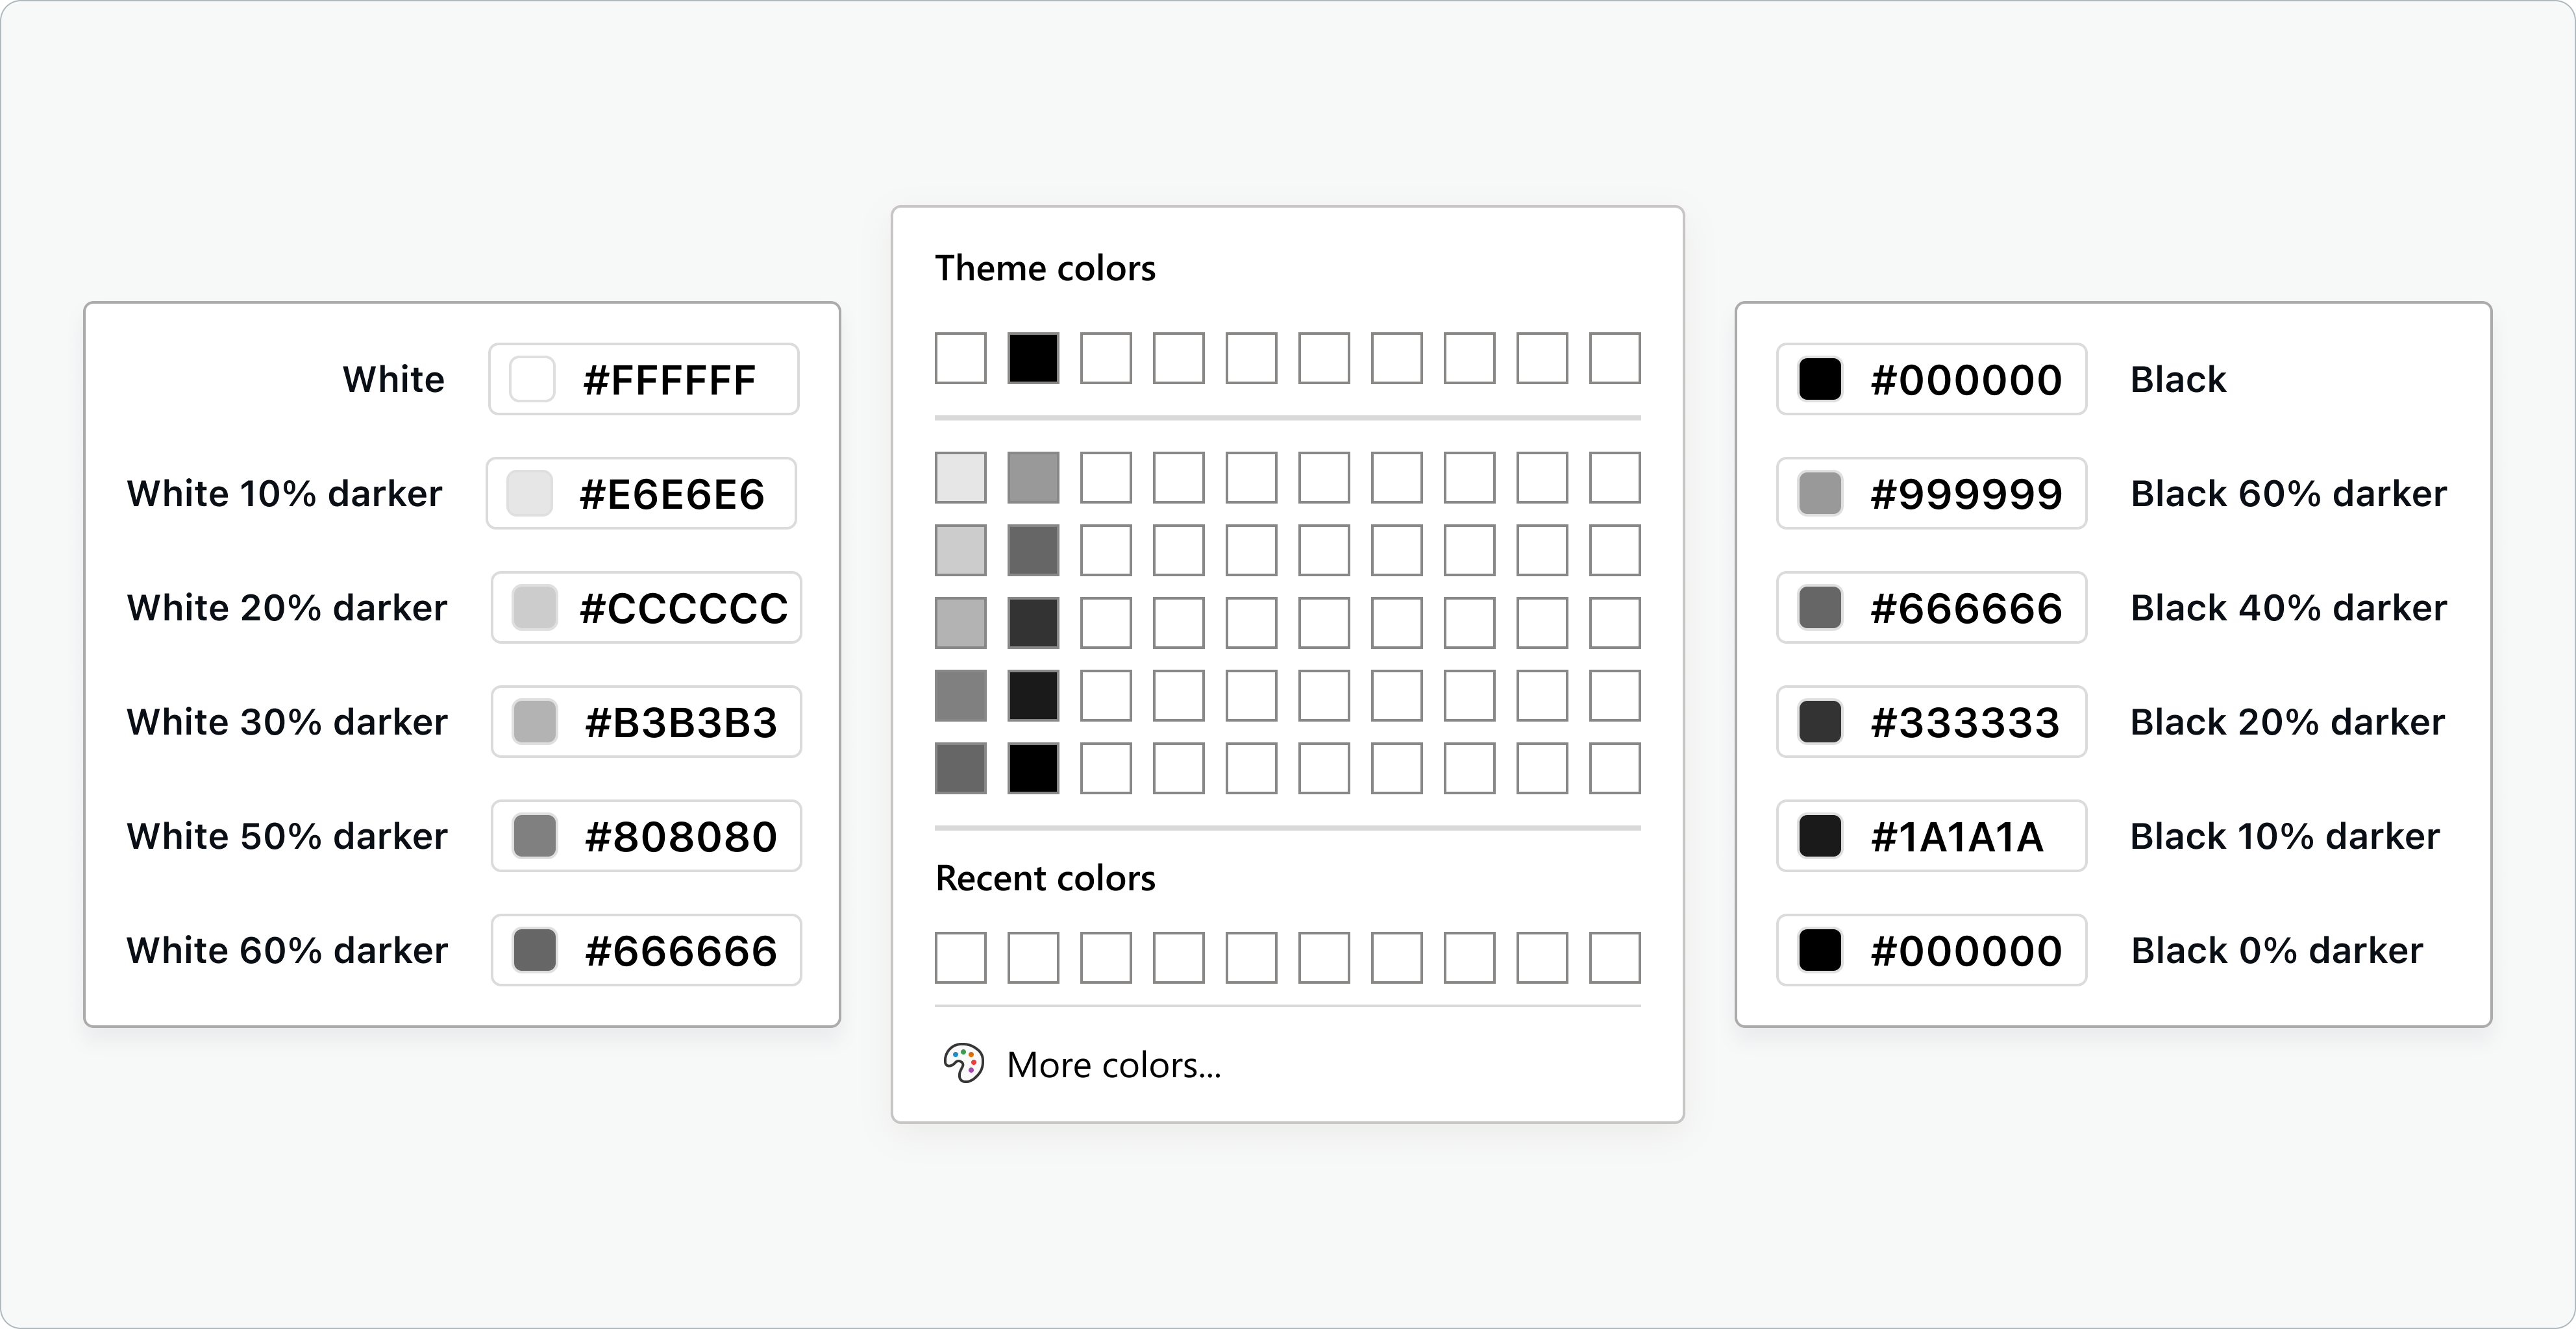Viewport: 2576px width, 1329px height.
Task: Select the black swatch in top theme row
Action: click(x=1033, y=358)
